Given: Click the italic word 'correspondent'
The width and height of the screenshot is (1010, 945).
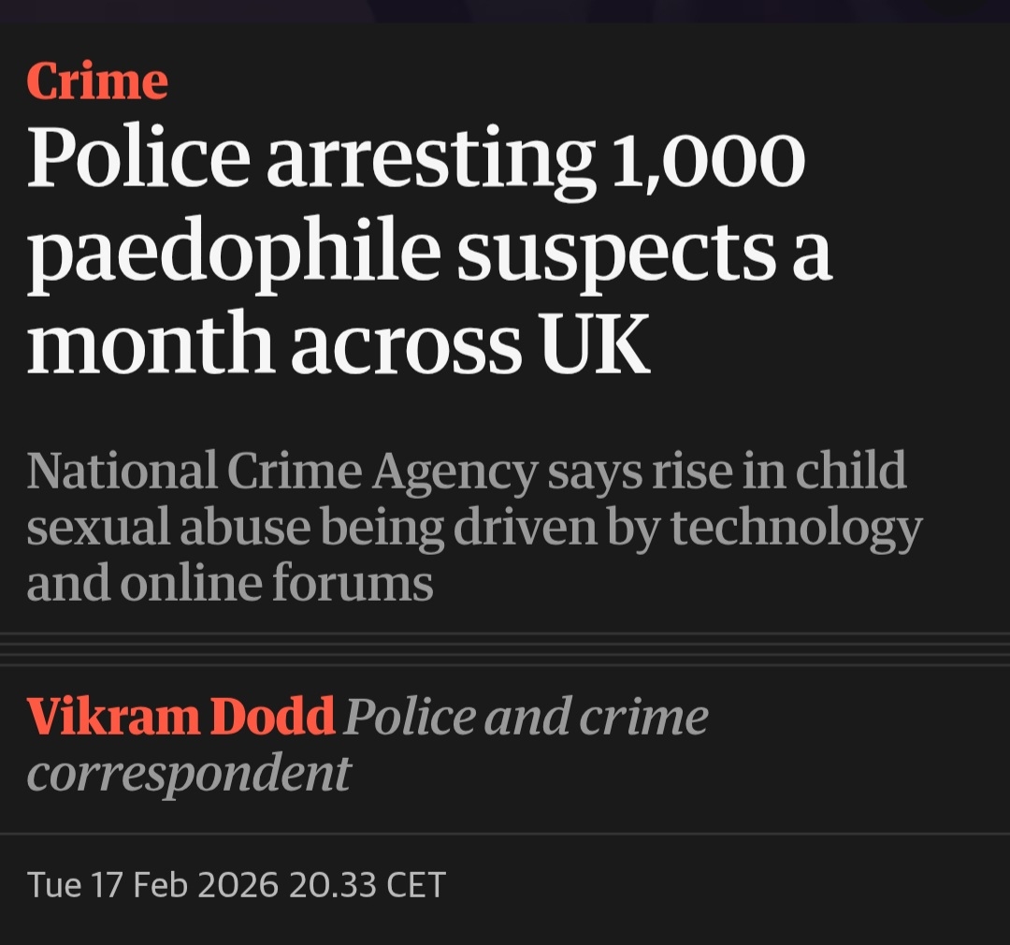Looking at the screenshot, I should [189, 774].
